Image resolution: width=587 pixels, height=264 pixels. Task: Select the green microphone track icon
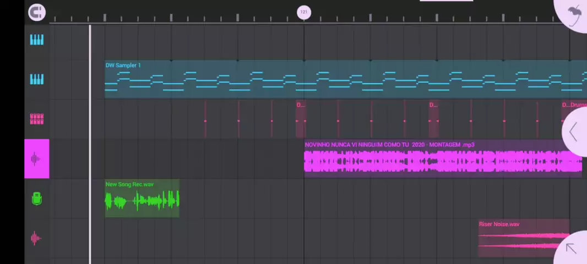click(37, 199)
